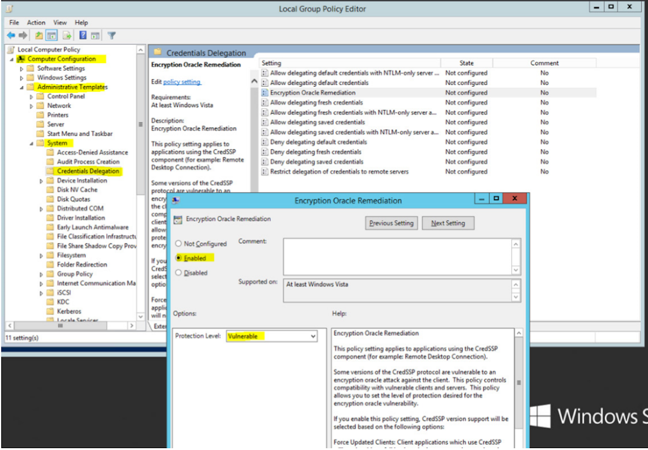This screenshot has width=648, height=450.
Task: Open the View menu
Action: 60,23
